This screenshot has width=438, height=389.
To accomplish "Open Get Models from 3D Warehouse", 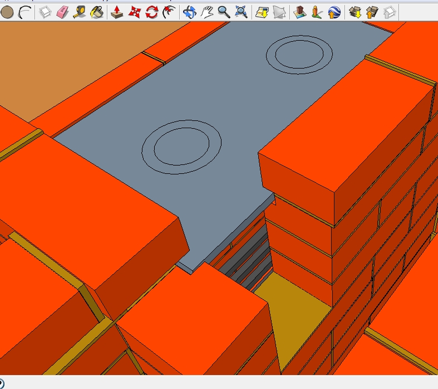I will (355, 12).
